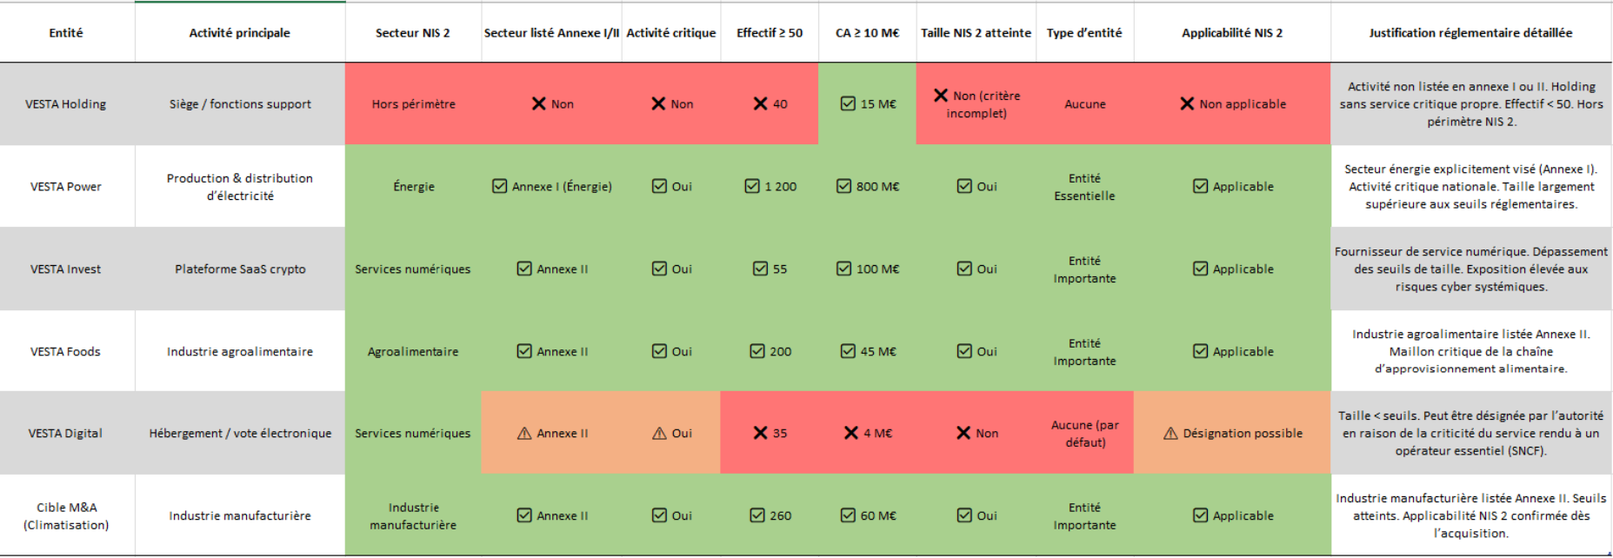1613x558 pixels.
Task: Click the Hors périmètre sector cell
Action: pyautogui.click(x=413, y=103)
